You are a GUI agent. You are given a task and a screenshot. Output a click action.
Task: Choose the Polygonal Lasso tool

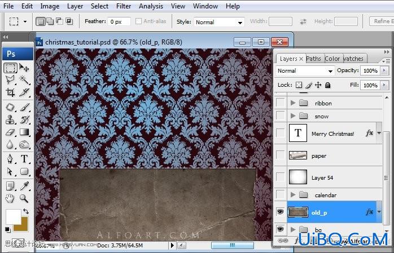tap(10, 80)
